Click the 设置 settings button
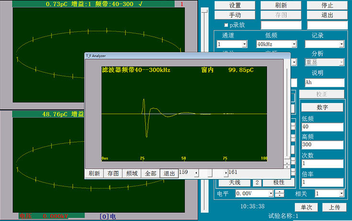The height and width of the screenshot is (221, 352). [x=235, y=5]
